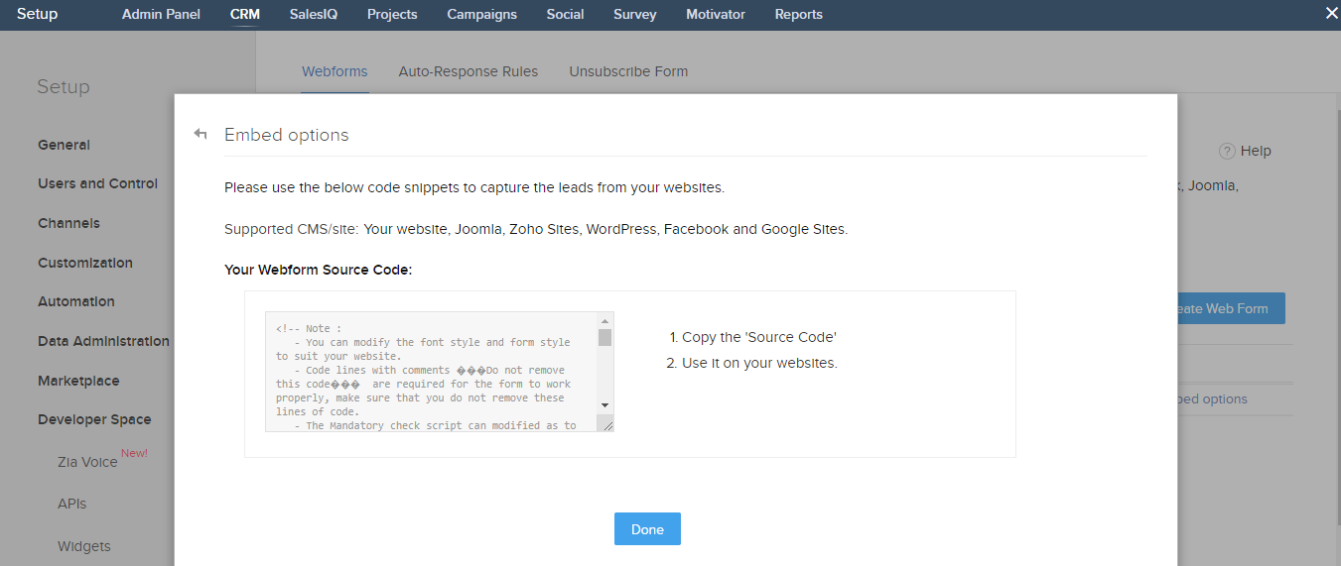
Task: Select the Auto-Response Rules tab
Action: [x=468, y=71]
